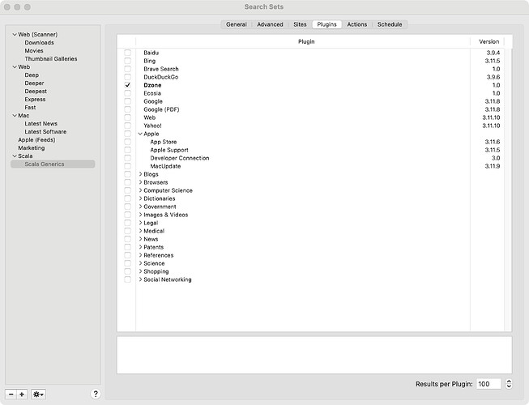Viewport: 529px width, 405px height.
Task: Expand the Computer Science group
Action: click(140, 190)
